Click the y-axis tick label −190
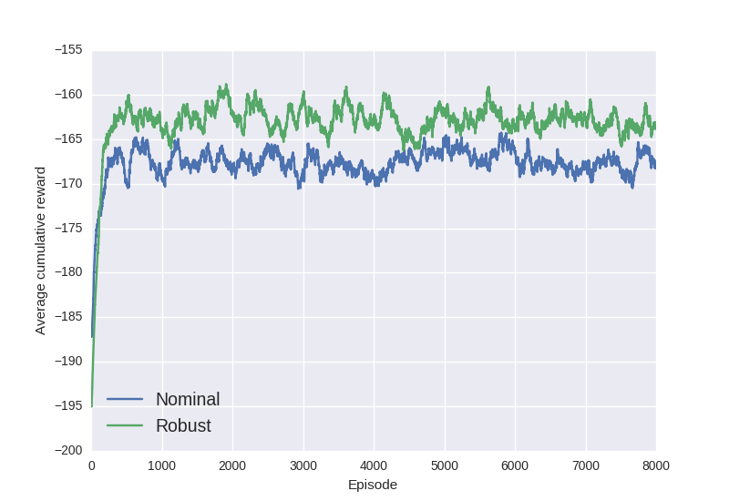Viewport: 729px width, 501px height. click(x=69, y=361)
